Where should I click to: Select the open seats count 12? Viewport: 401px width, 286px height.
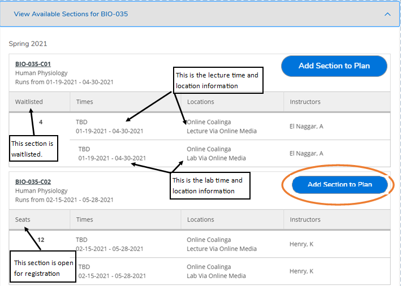[x=41, y=240]
